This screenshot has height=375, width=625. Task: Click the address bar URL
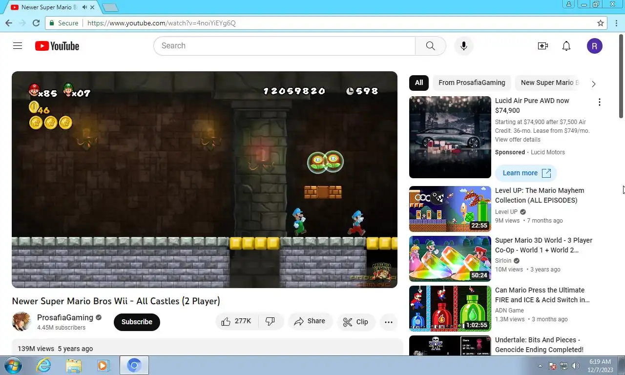(x=161, y=23)
